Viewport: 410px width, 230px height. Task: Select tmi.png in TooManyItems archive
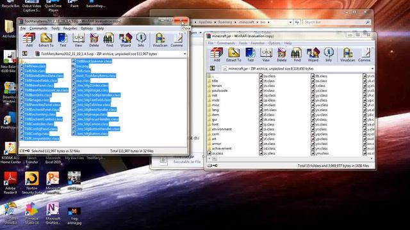click(x=80, y=66)
